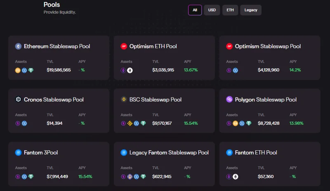Open the Ethereum Stableswap Pool card
330x191 pixels.
tap(59, 58)
